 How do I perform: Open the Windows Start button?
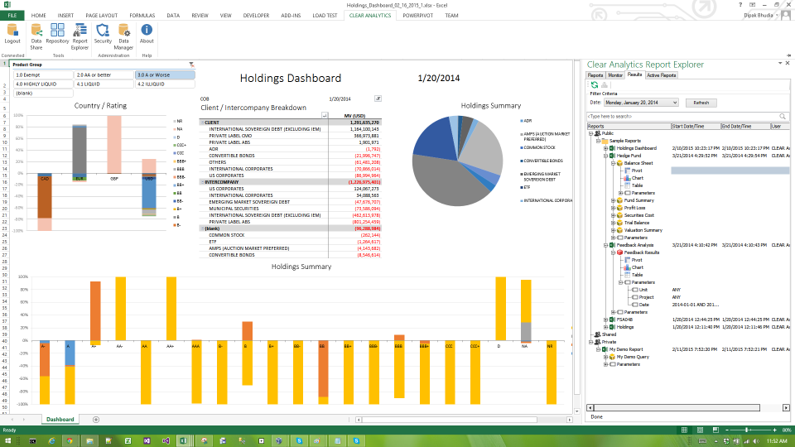pyautogui.click(x=8, y=441)
